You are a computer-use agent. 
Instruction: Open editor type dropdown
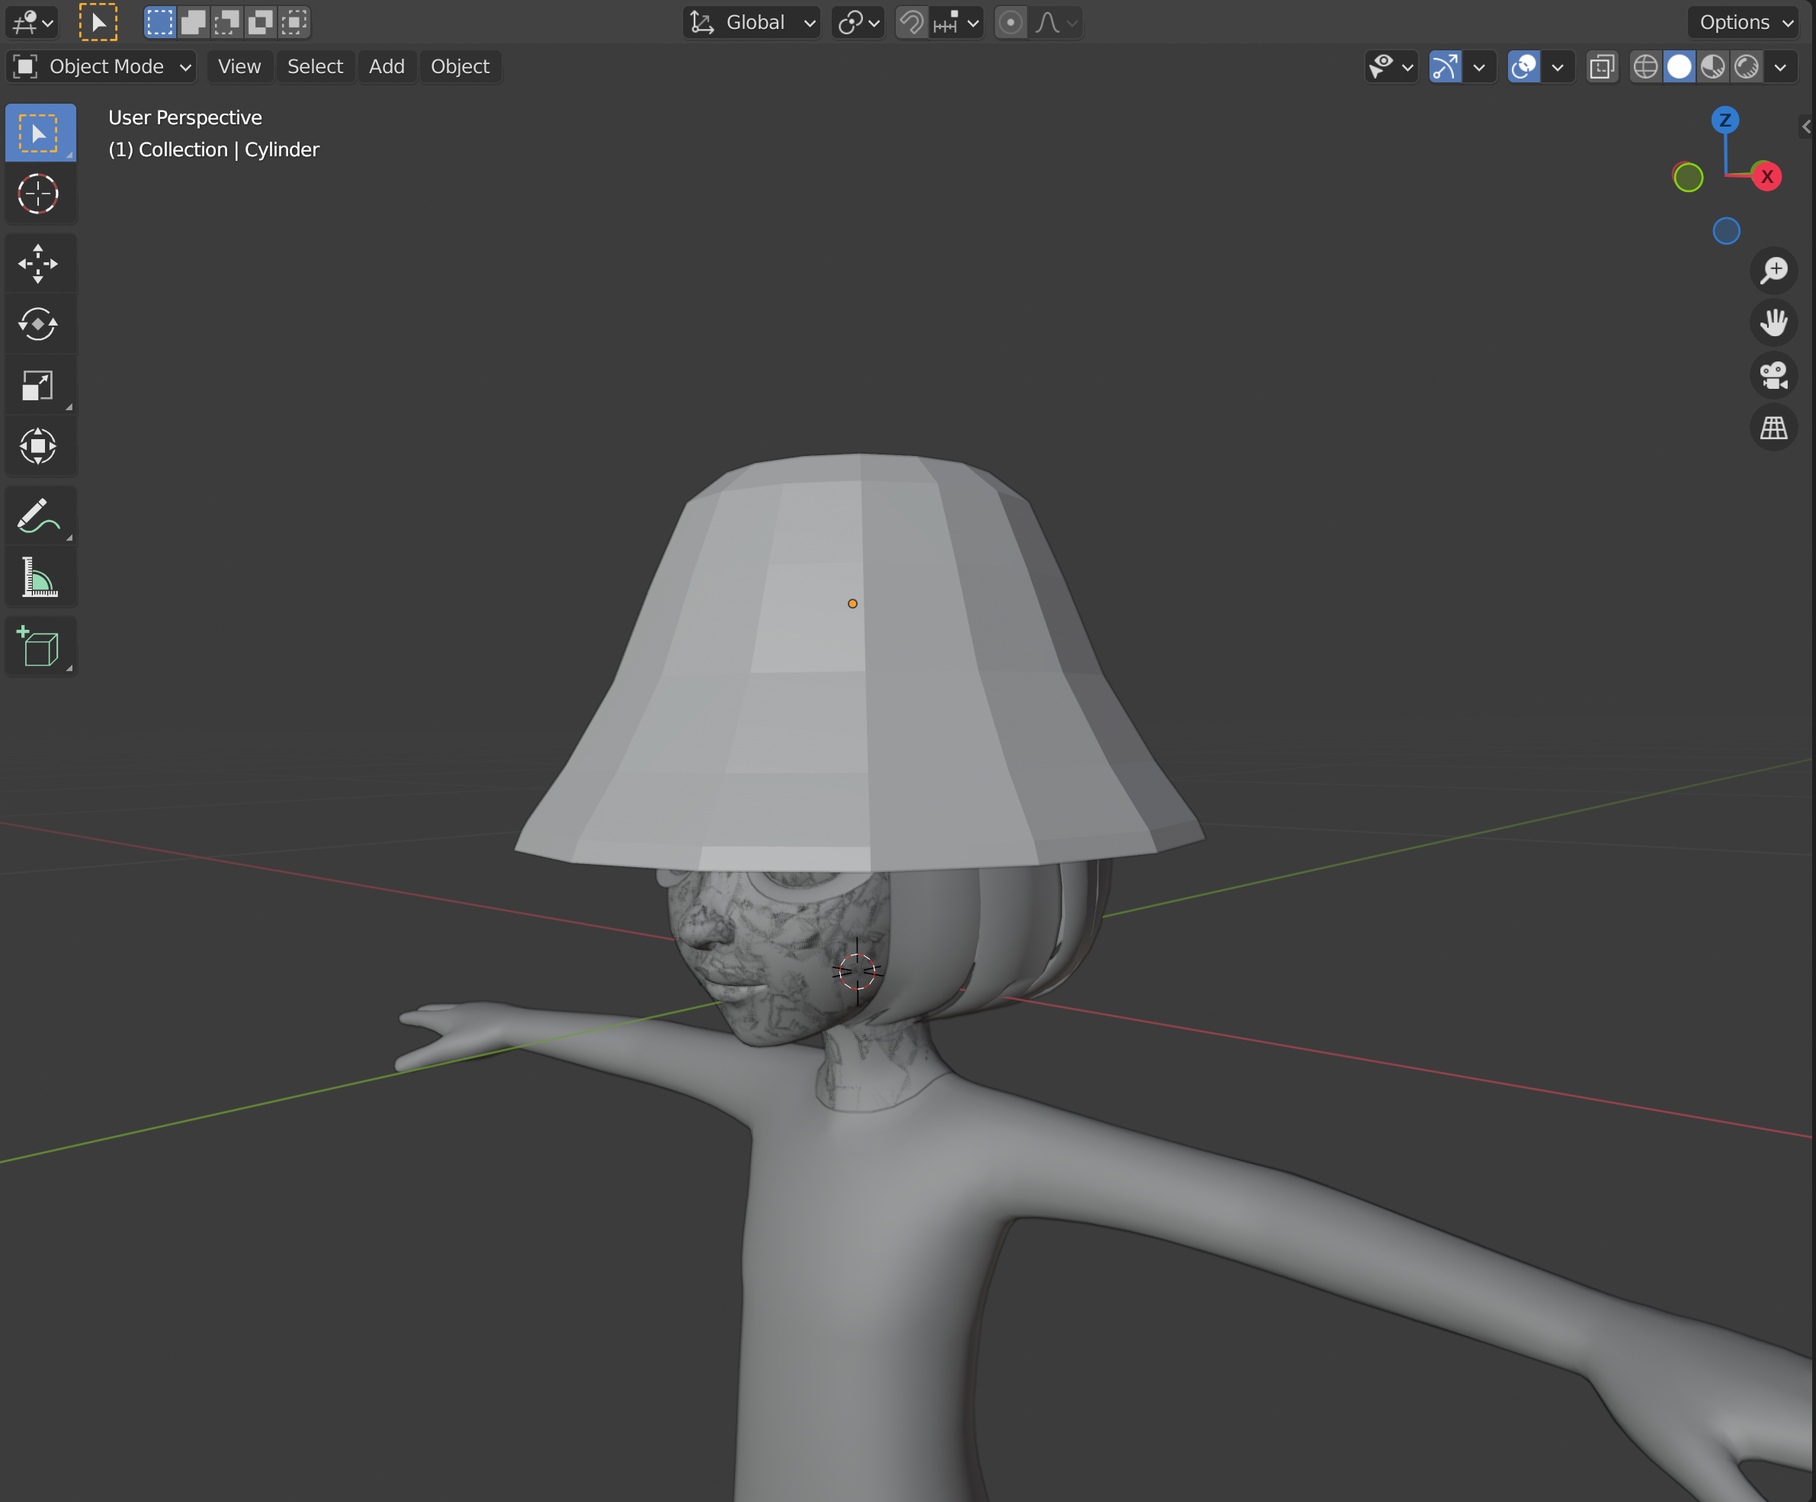pos(33,21)
